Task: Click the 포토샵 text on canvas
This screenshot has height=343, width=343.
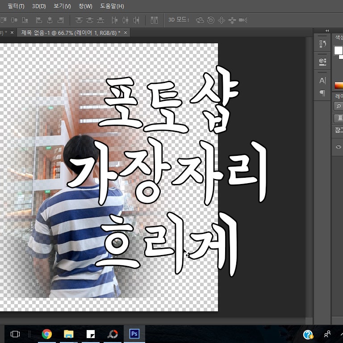Action: 168,100
